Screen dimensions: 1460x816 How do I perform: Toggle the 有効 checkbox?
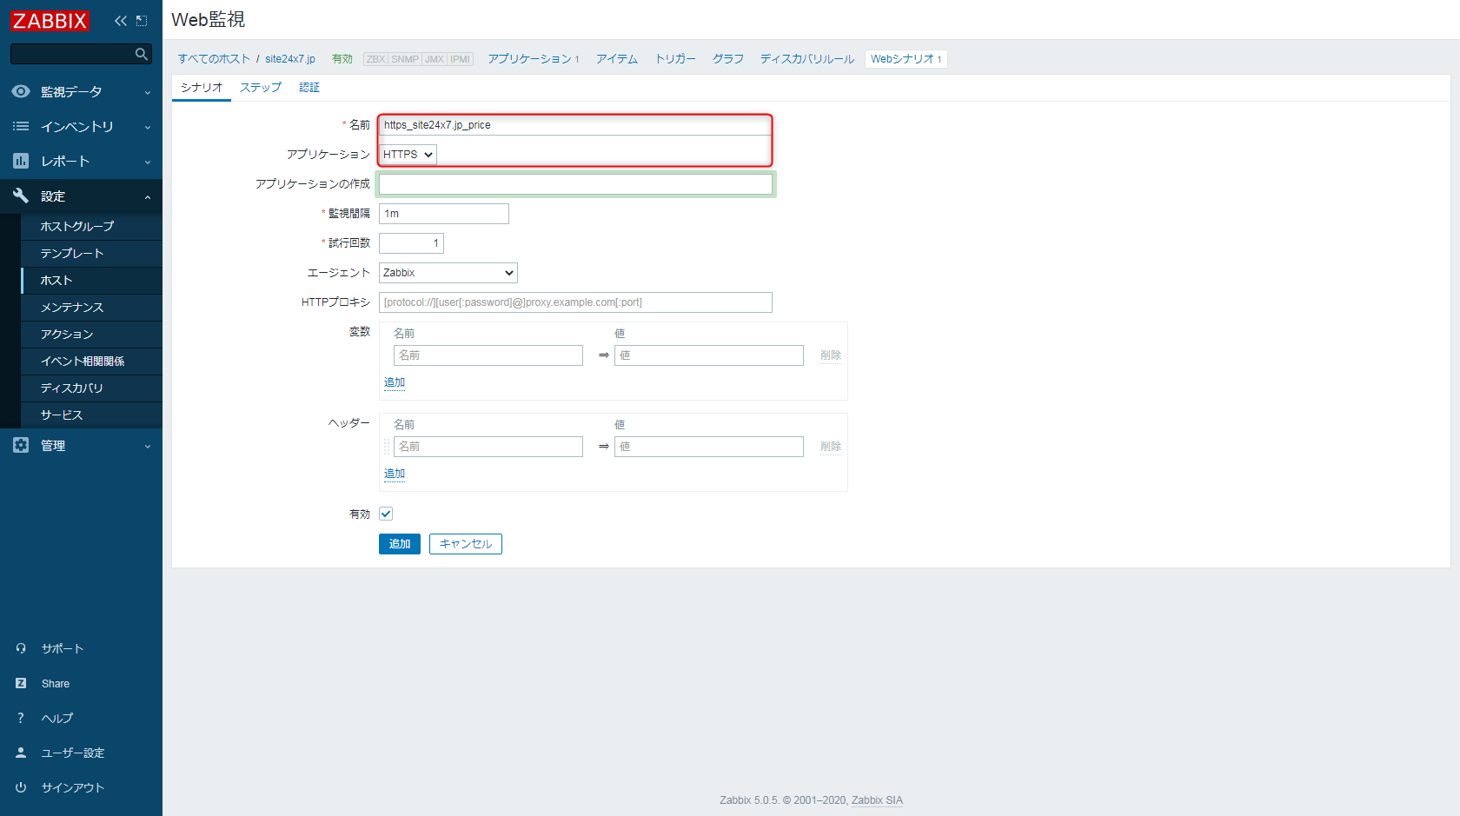[386, 514]
